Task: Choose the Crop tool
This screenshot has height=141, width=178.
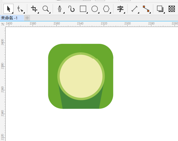Action: coord(34,9)
